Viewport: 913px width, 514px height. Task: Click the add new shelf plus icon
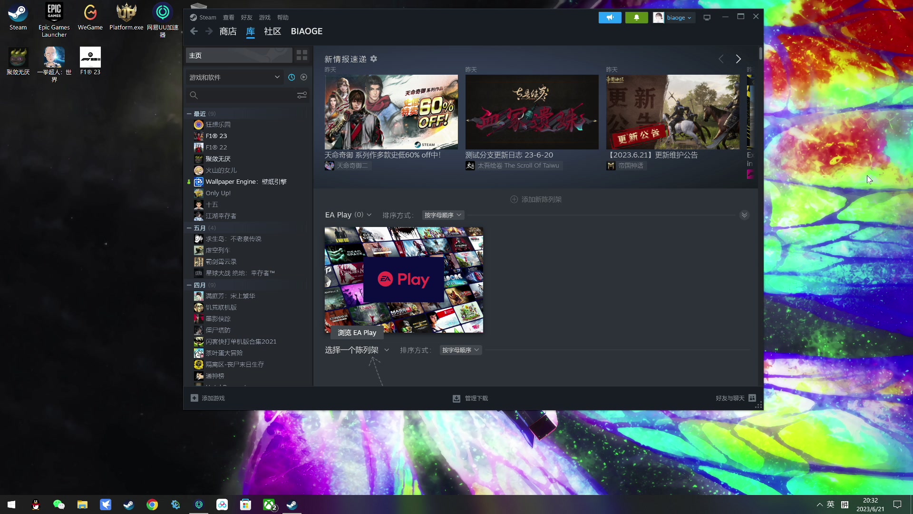pos(514,199)
